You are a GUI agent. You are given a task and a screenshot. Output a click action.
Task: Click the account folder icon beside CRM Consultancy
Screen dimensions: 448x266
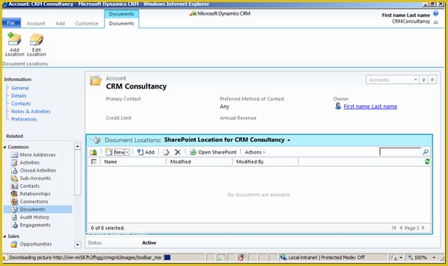pyautogui.click(x=96, y=80)
